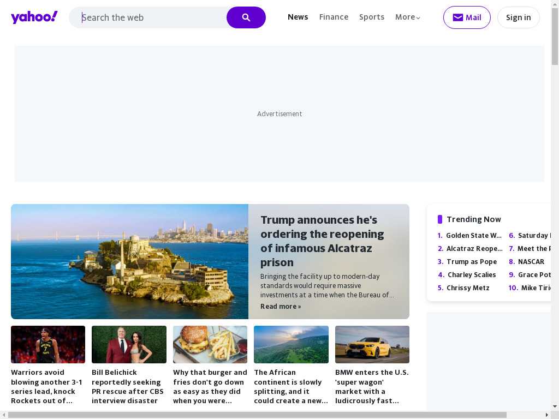Select trending topic Charley Scalies
Screen dimensions: 559x419
[x=472, y=275]
